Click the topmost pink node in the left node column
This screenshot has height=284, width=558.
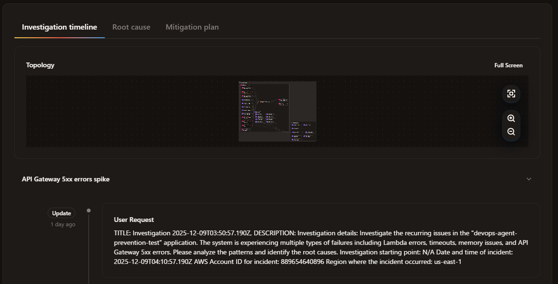click(x=242, y=88)
